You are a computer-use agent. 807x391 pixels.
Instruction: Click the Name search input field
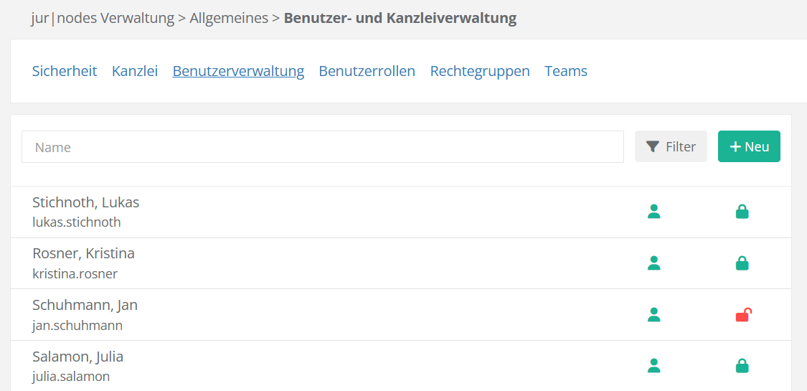click(323, 147)
